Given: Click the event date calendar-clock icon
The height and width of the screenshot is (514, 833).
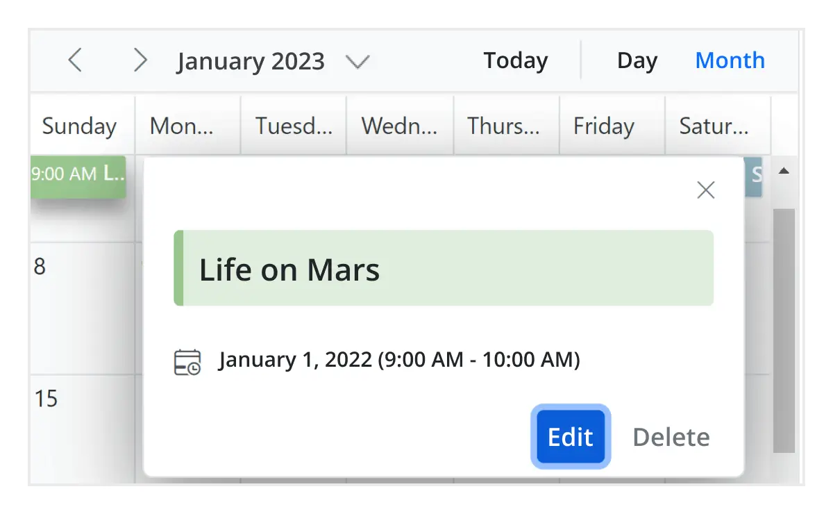Looking at the screenshot, I should coord(186,359).
